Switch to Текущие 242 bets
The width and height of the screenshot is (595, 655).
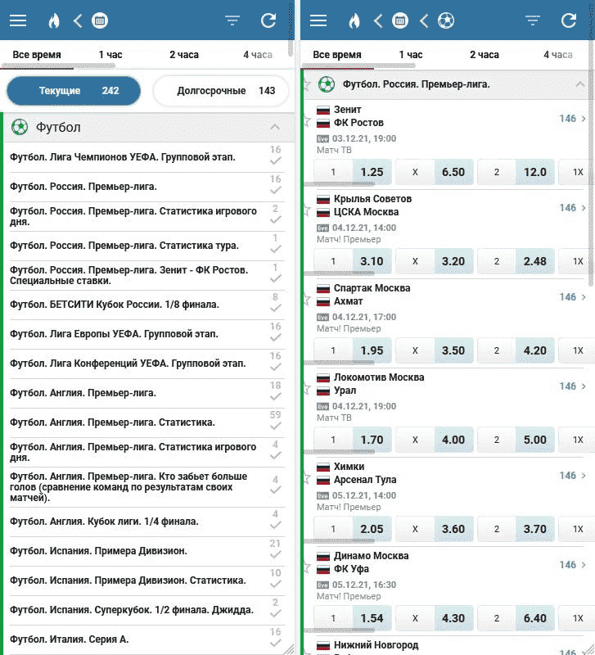74,91
